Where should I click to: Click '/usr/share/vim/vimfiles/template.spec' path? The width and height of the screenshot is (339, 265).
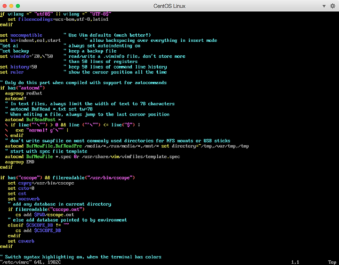(x=131, y=156)
